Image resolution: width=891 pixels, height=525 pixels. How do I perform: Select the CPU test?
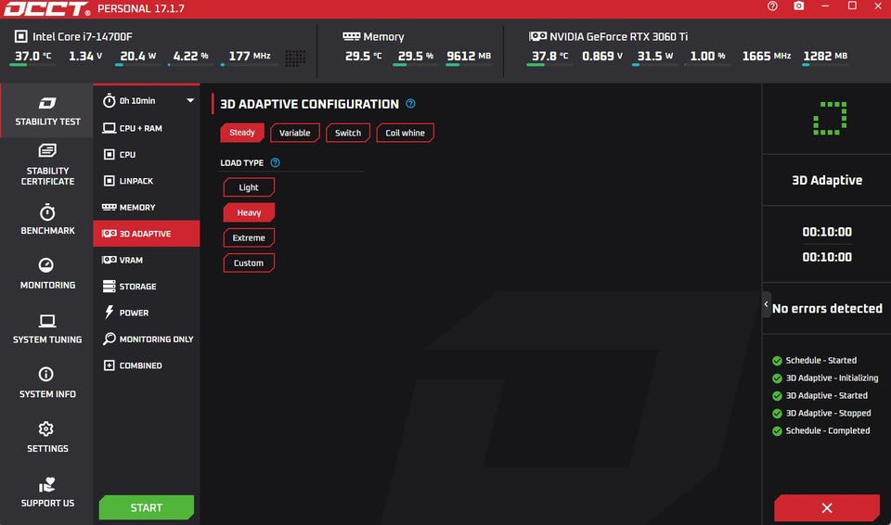147,155
